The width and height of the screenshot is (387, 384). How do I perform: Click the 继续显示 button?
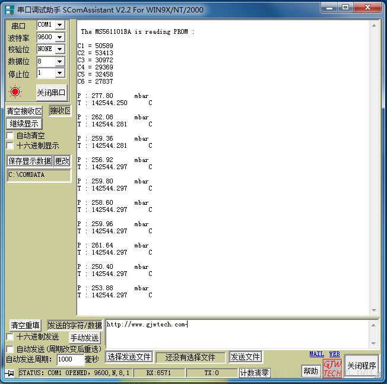24,123
